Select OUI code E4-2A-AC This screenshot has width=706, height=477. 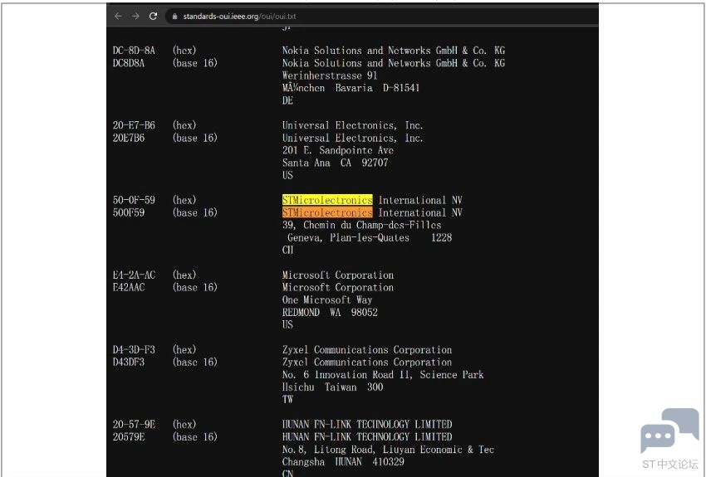pos(134,275)
